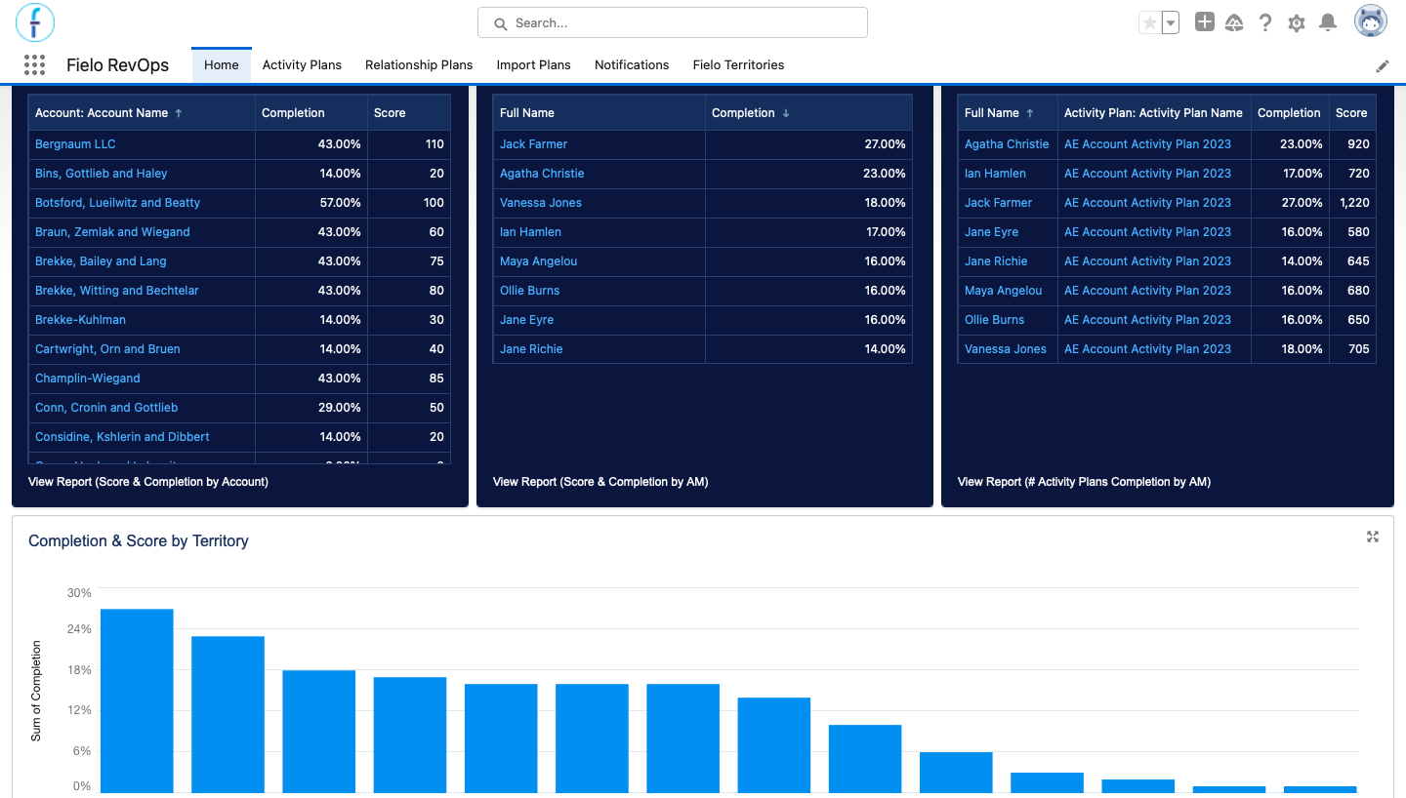Open the Fielo Territories tab
The height and width of the screenshot is (798, 1406).
click(738, 65)
